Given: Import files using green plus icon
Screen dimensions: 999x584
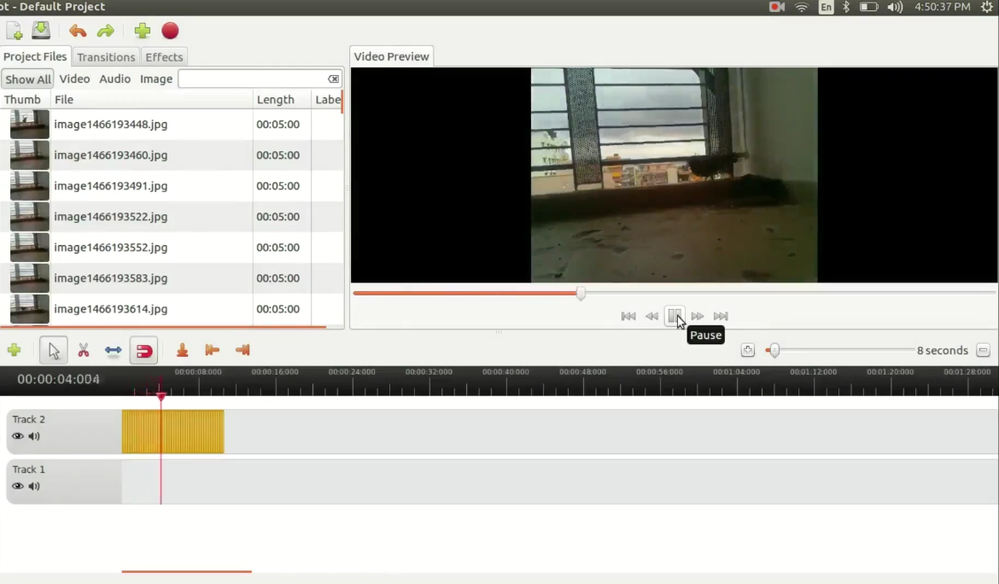Looking at the screenshot, I should coord(142,31).
